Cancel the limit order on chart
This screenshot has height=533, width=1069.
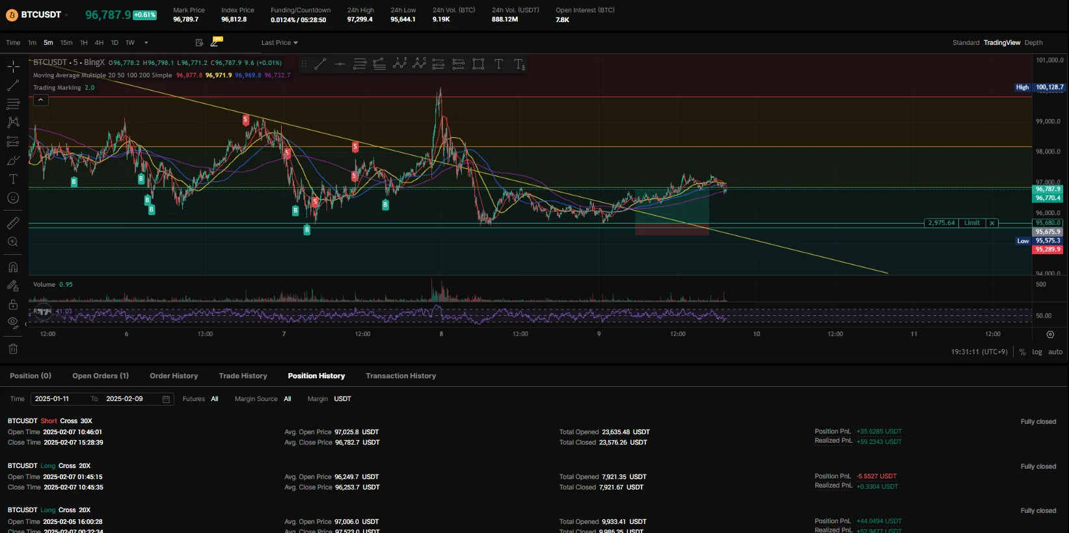click(x=992, y=223)
